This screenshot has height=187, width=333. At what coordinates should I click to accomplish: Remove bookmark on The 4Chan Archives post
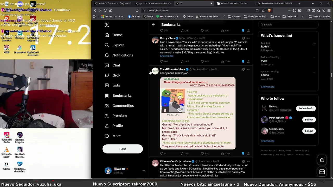click(x=243, y=153)
